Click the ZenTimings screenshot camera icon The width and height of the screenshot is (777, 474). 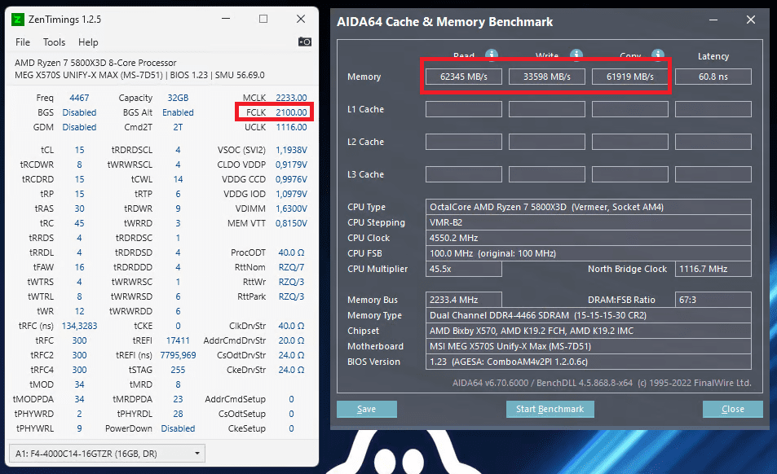point(305,42)
